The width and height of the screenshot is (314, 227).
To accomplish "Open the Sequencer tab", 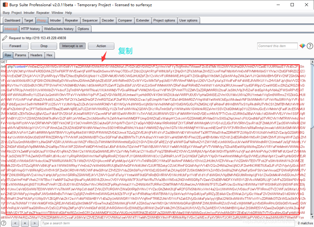I will (x=90, y=20).
